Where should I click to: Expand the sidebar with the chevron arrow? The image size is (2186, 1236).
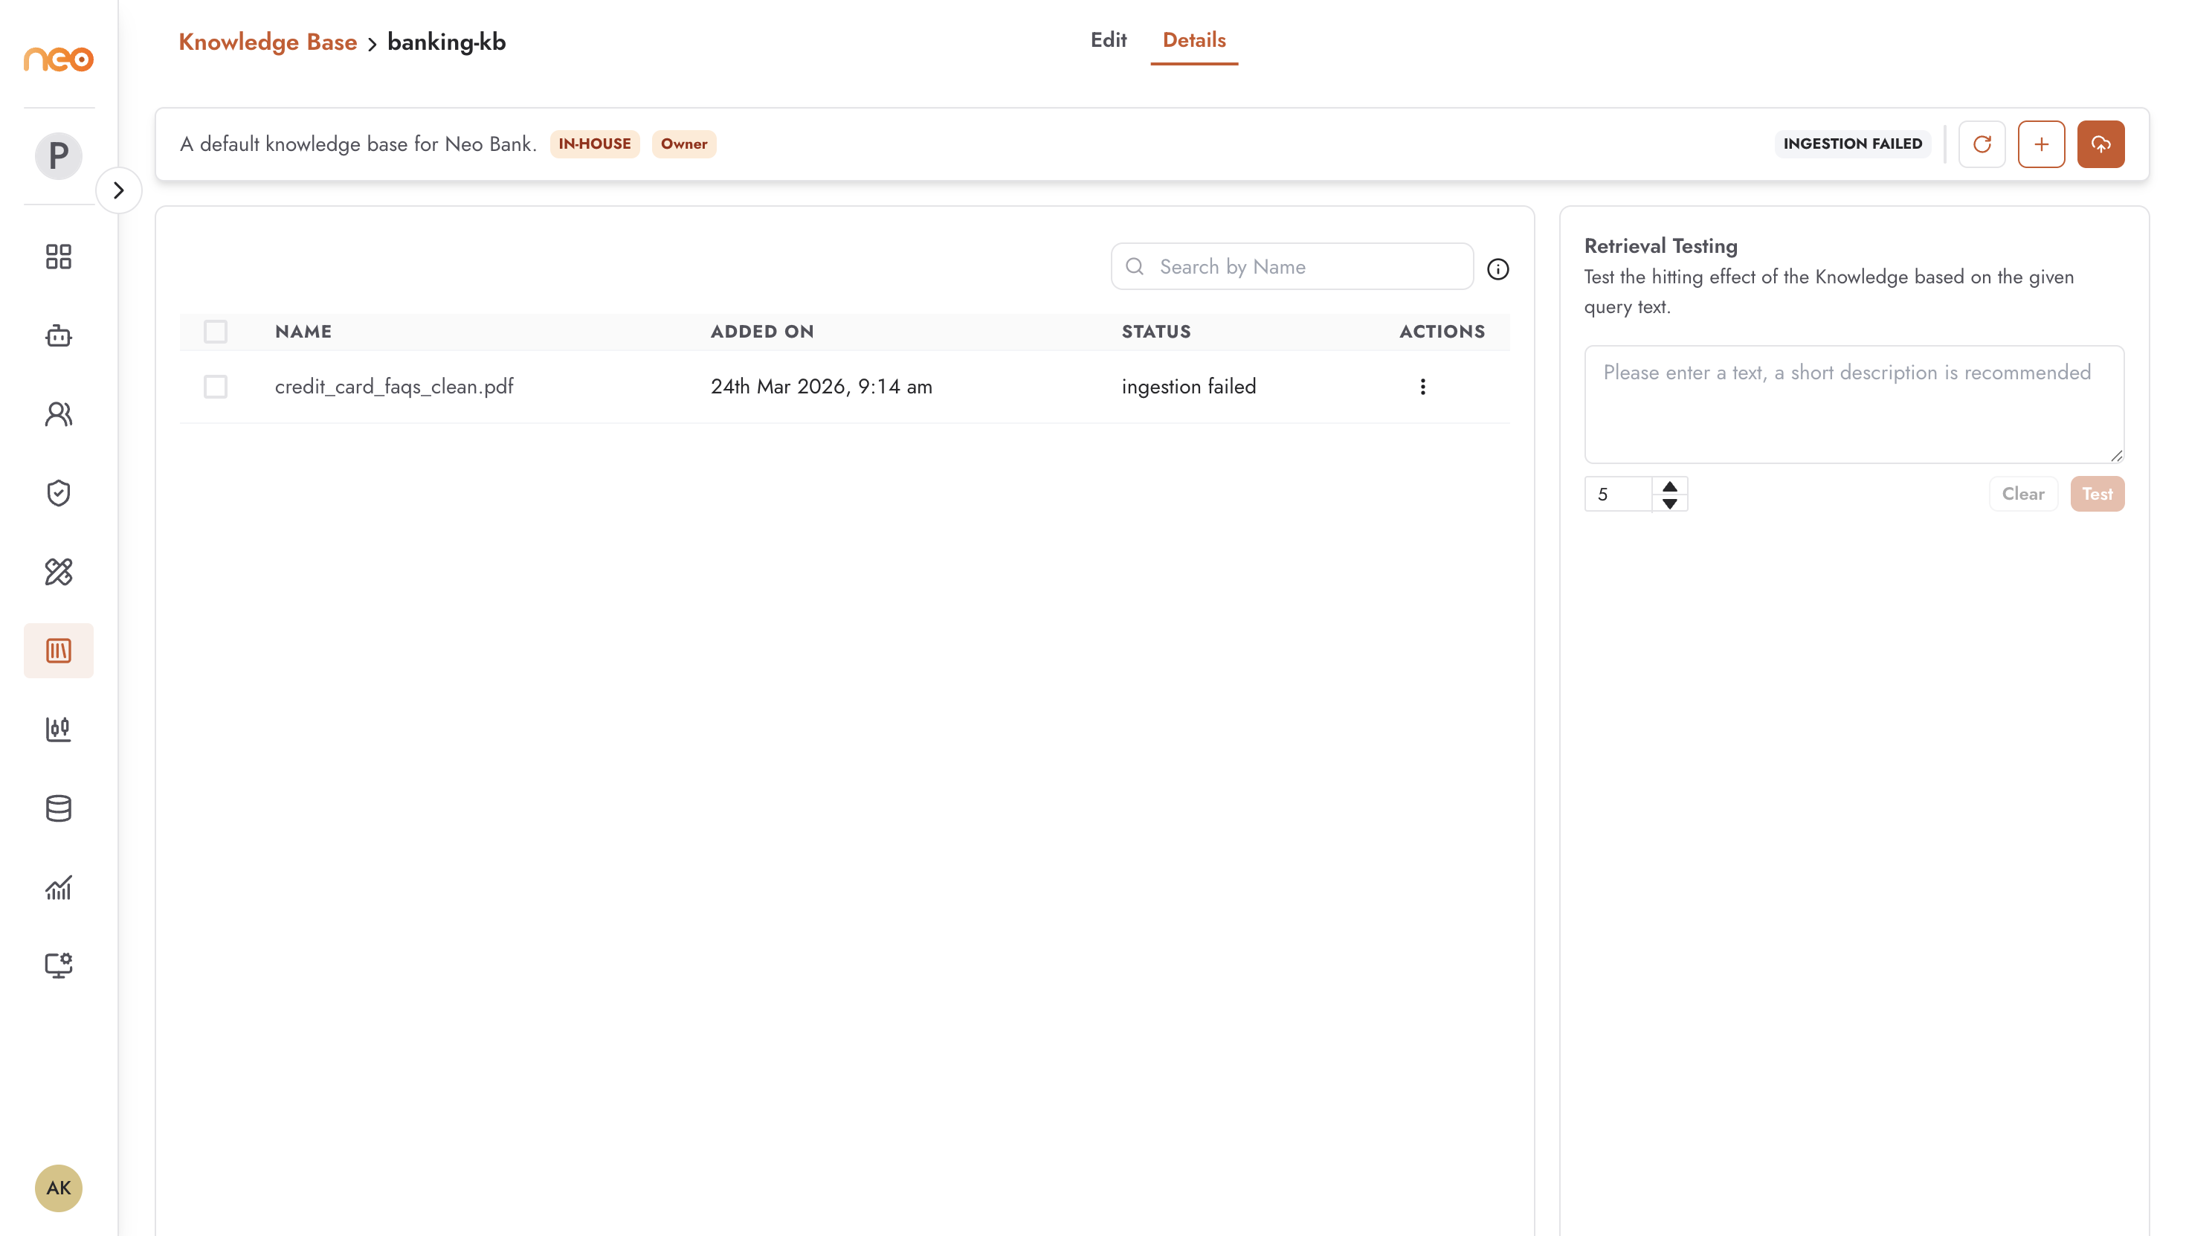click(119, 190)
